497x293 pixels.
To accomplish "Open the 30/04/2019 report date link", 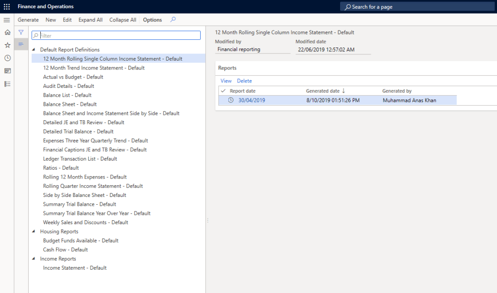I will [252, 100].
